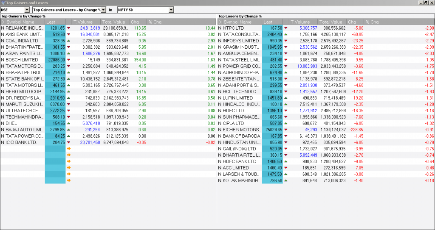Select the ULTRATECH CE row name
The height and width of the screenshot is (230, 435).
click(x=25, y=111)
